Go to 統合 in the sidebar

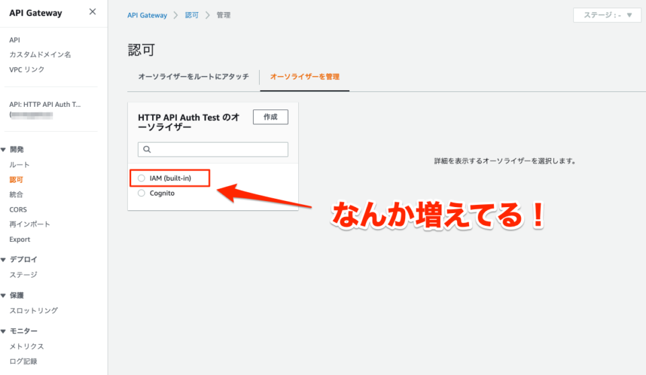16,195
